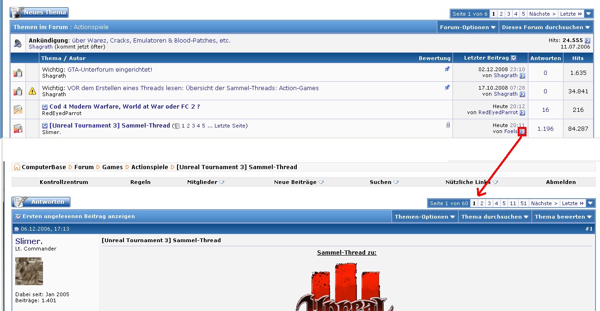This screenshot has width=600, height=311.
Task: Click the post status icon beside 06.12.2006, 17:13
Action: (17, 229)
